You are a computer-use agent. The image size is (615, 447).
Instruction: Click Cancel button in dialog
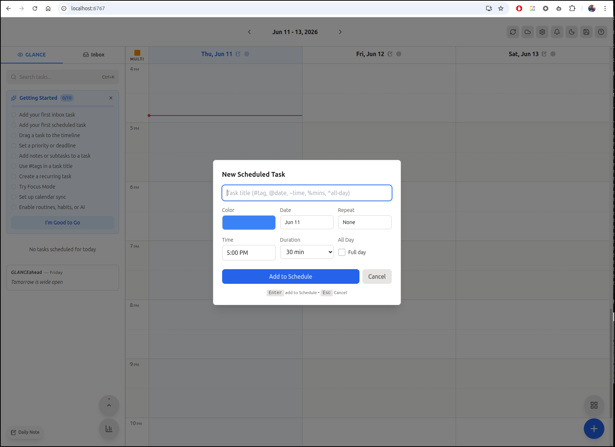377,276
